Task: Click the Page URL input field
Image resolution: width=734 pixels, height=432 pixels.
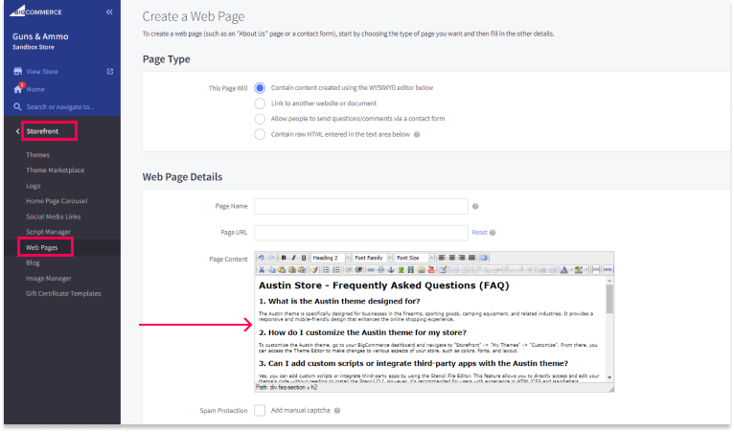Action: click(361, 233)
